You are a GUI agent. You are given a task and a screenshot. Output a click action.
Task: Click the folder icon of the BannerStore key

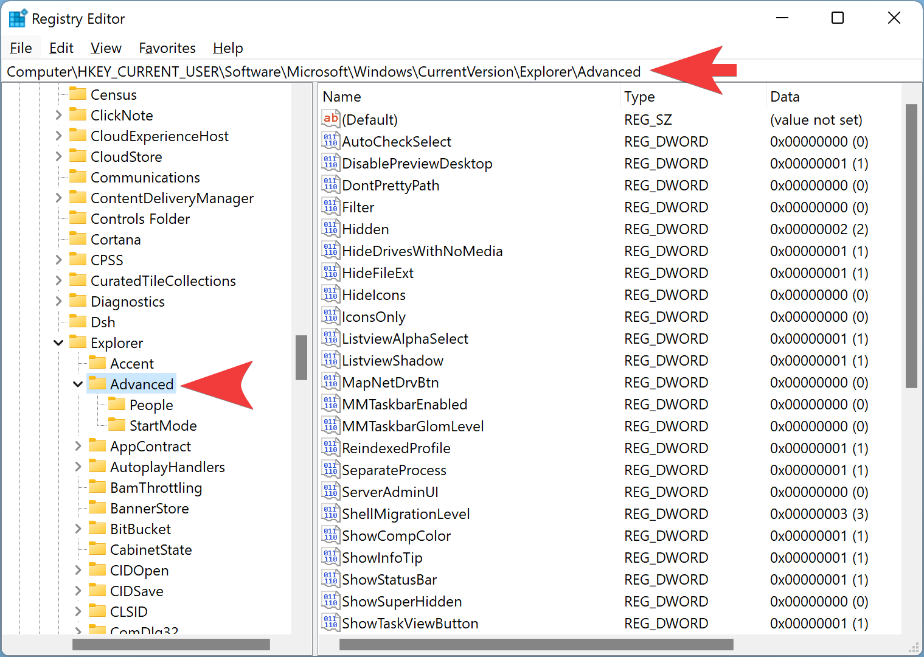97,507
